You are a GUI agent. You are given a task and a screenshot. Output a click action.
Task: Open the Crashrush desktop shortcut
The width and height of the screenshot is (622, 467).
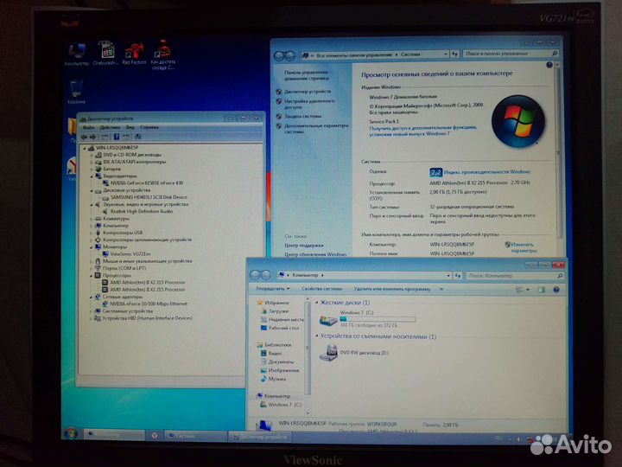(106, 53)
